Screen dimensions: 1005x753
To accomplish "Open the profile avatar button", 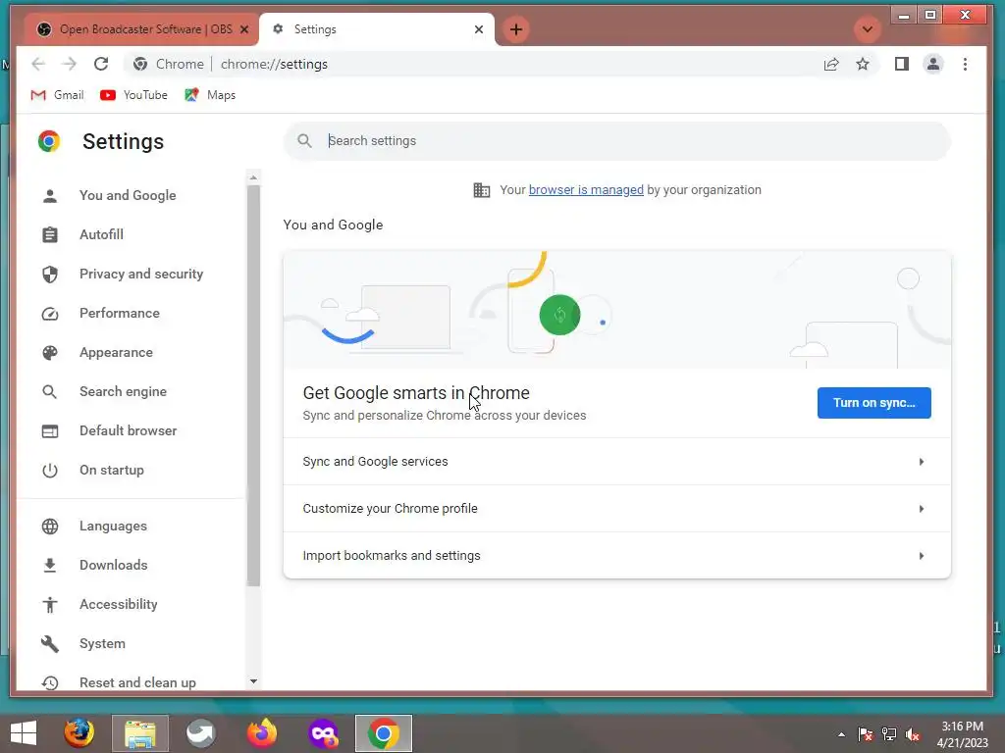I will (933, 64).
